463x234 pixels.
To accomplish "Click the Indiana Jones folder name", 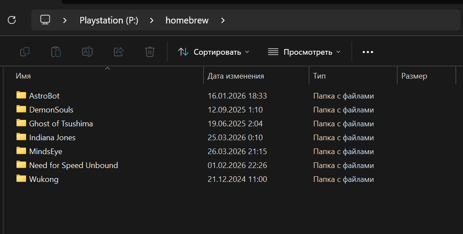I will 52,137.
